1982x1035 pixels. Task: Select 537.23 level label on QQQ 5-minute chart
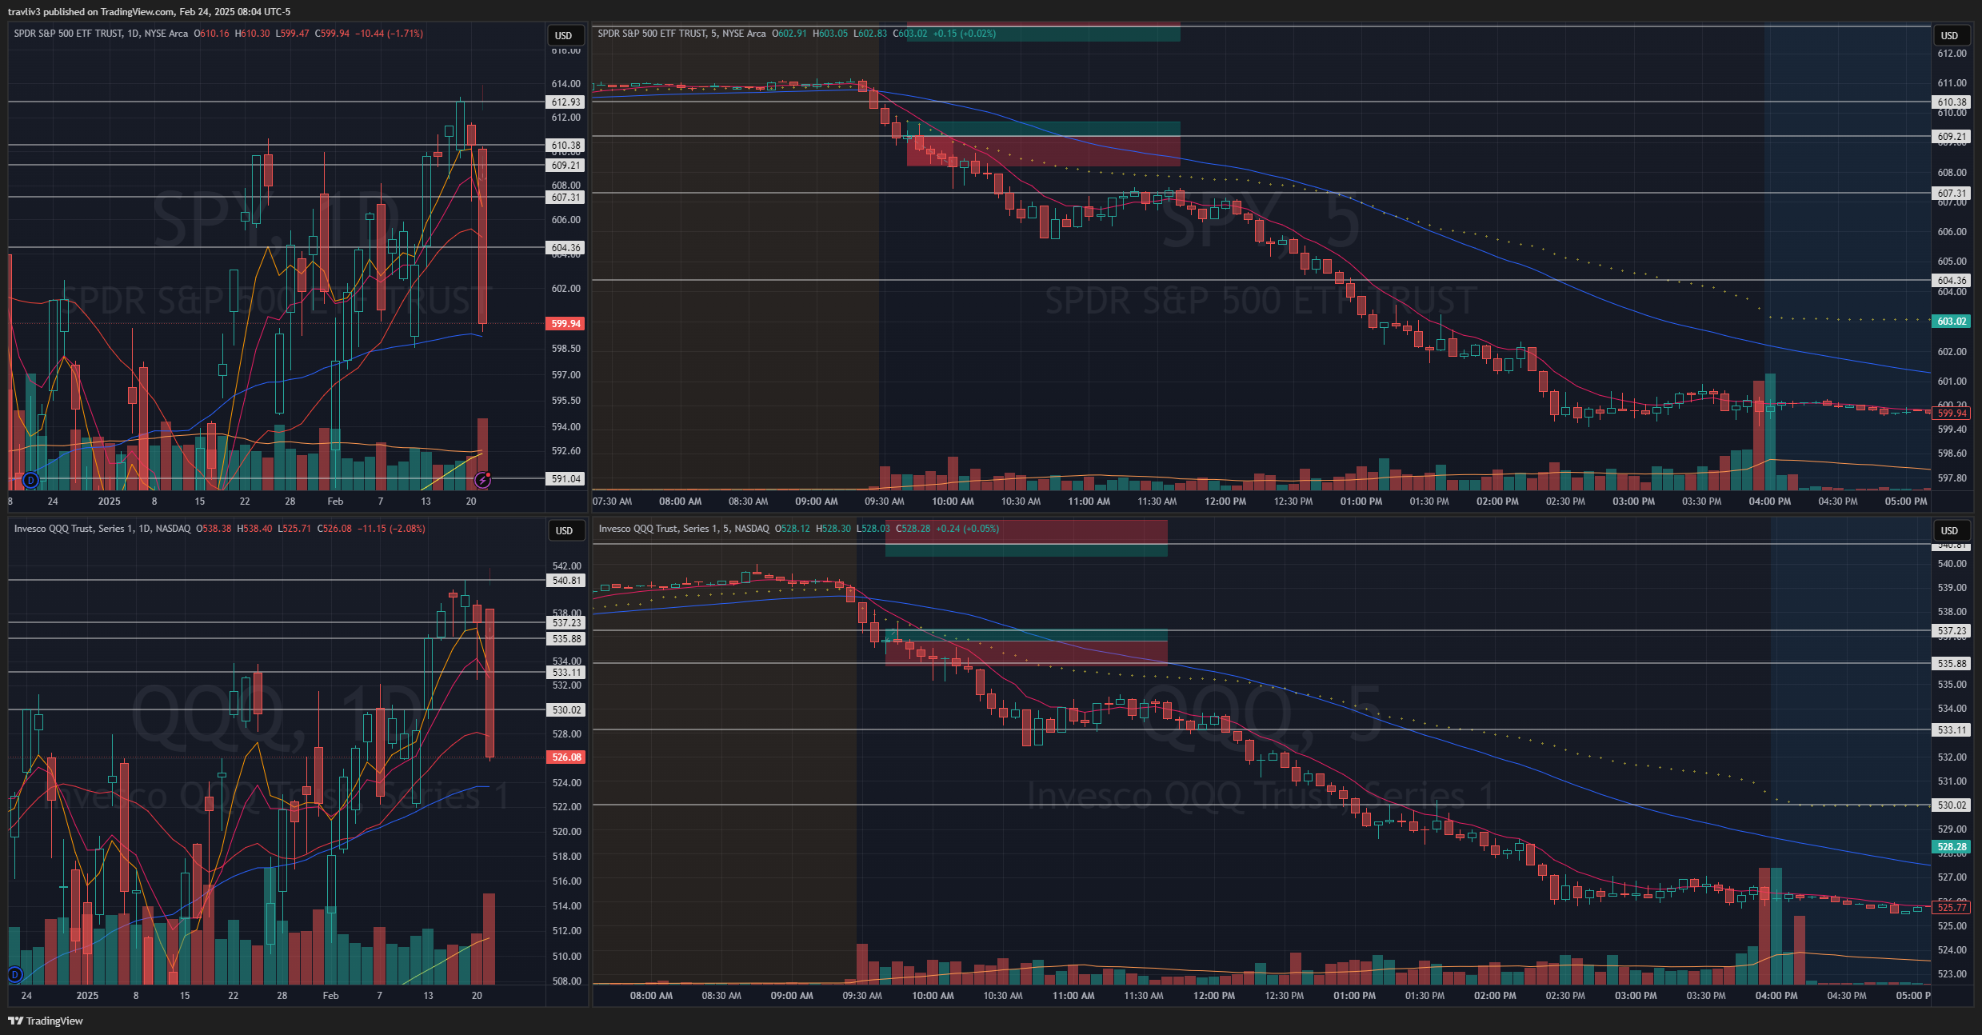(1952, 631)
